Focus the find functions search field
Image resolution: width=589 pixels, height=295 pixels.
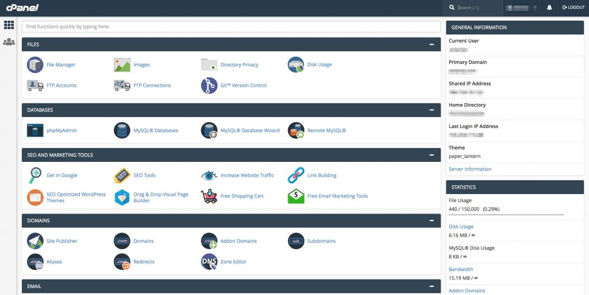[x=231, y=26]
